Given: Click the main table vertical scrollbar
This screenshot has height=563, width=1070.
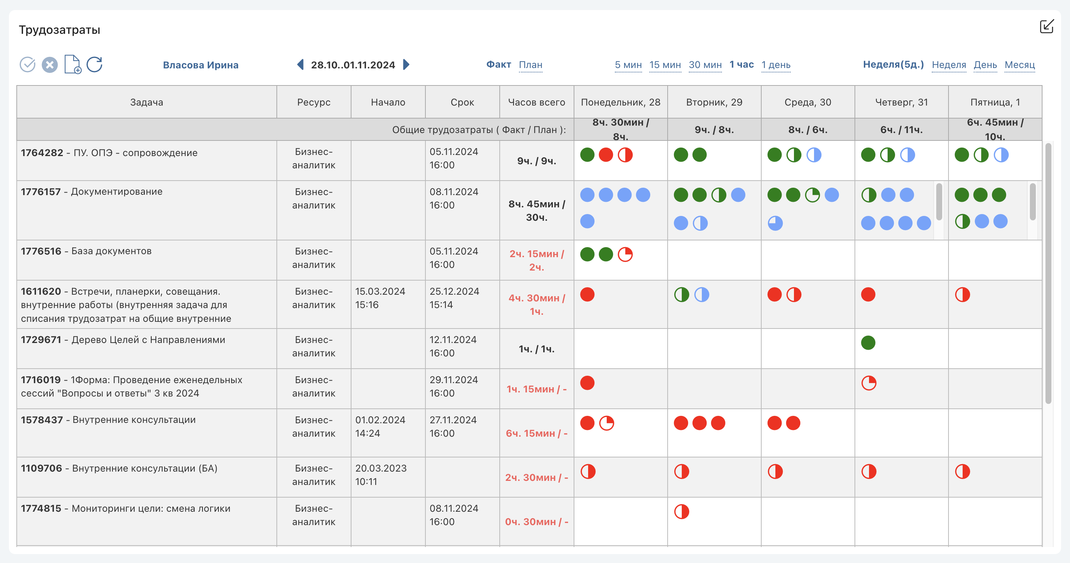Looking at the screenshot, I should tap(1048, 273).
